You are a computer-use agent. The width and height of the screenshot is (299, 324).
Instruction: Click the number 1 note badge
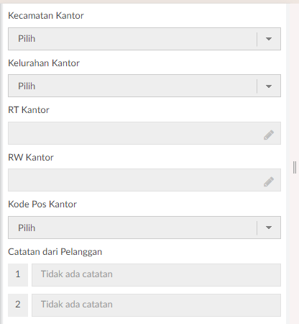18,275
